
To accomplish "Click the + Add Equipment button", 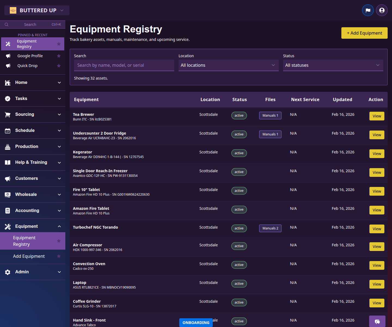I will [x=364, y=33].
